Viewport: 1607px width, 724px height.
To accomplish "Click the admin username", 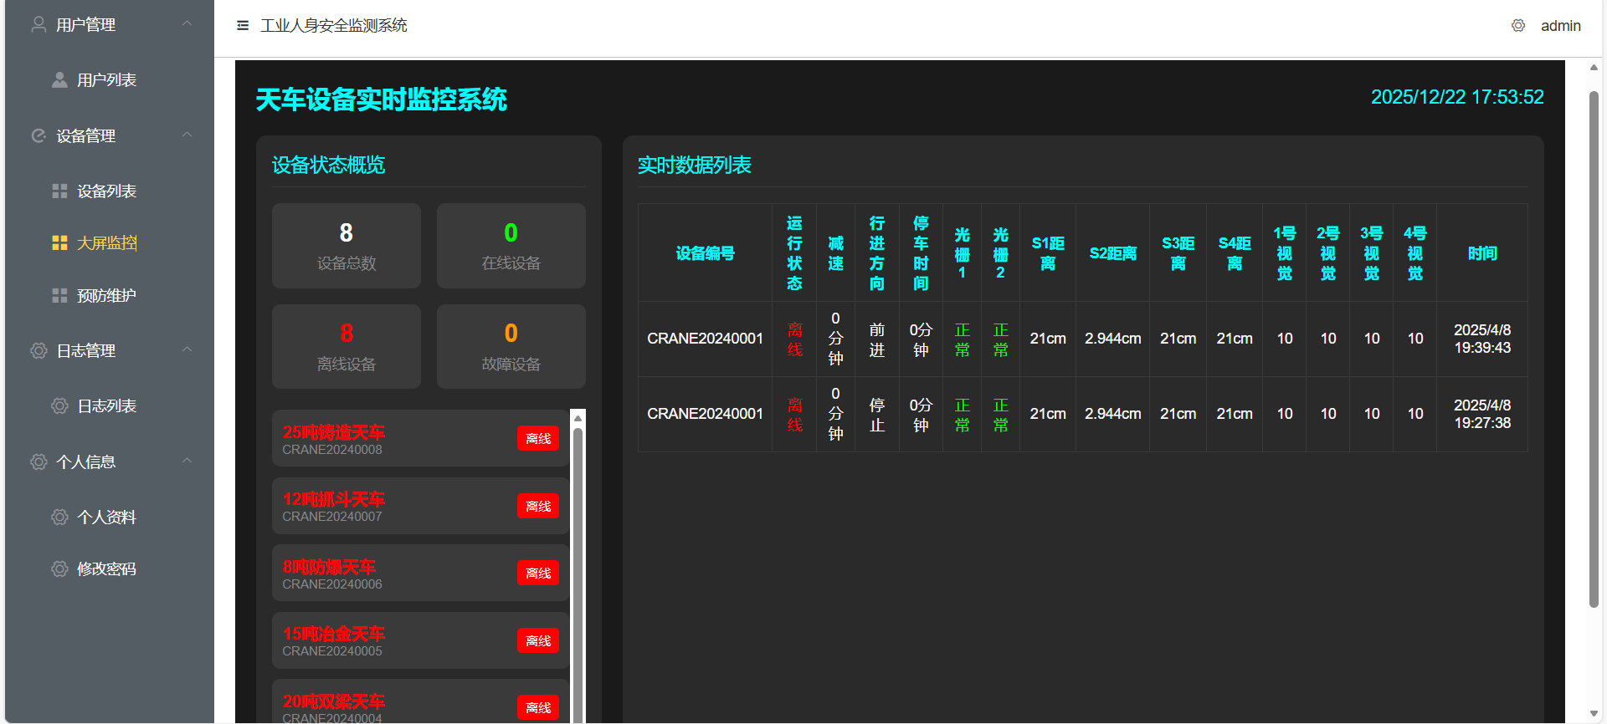I will pyautogui.click(x=1560, y=26).
